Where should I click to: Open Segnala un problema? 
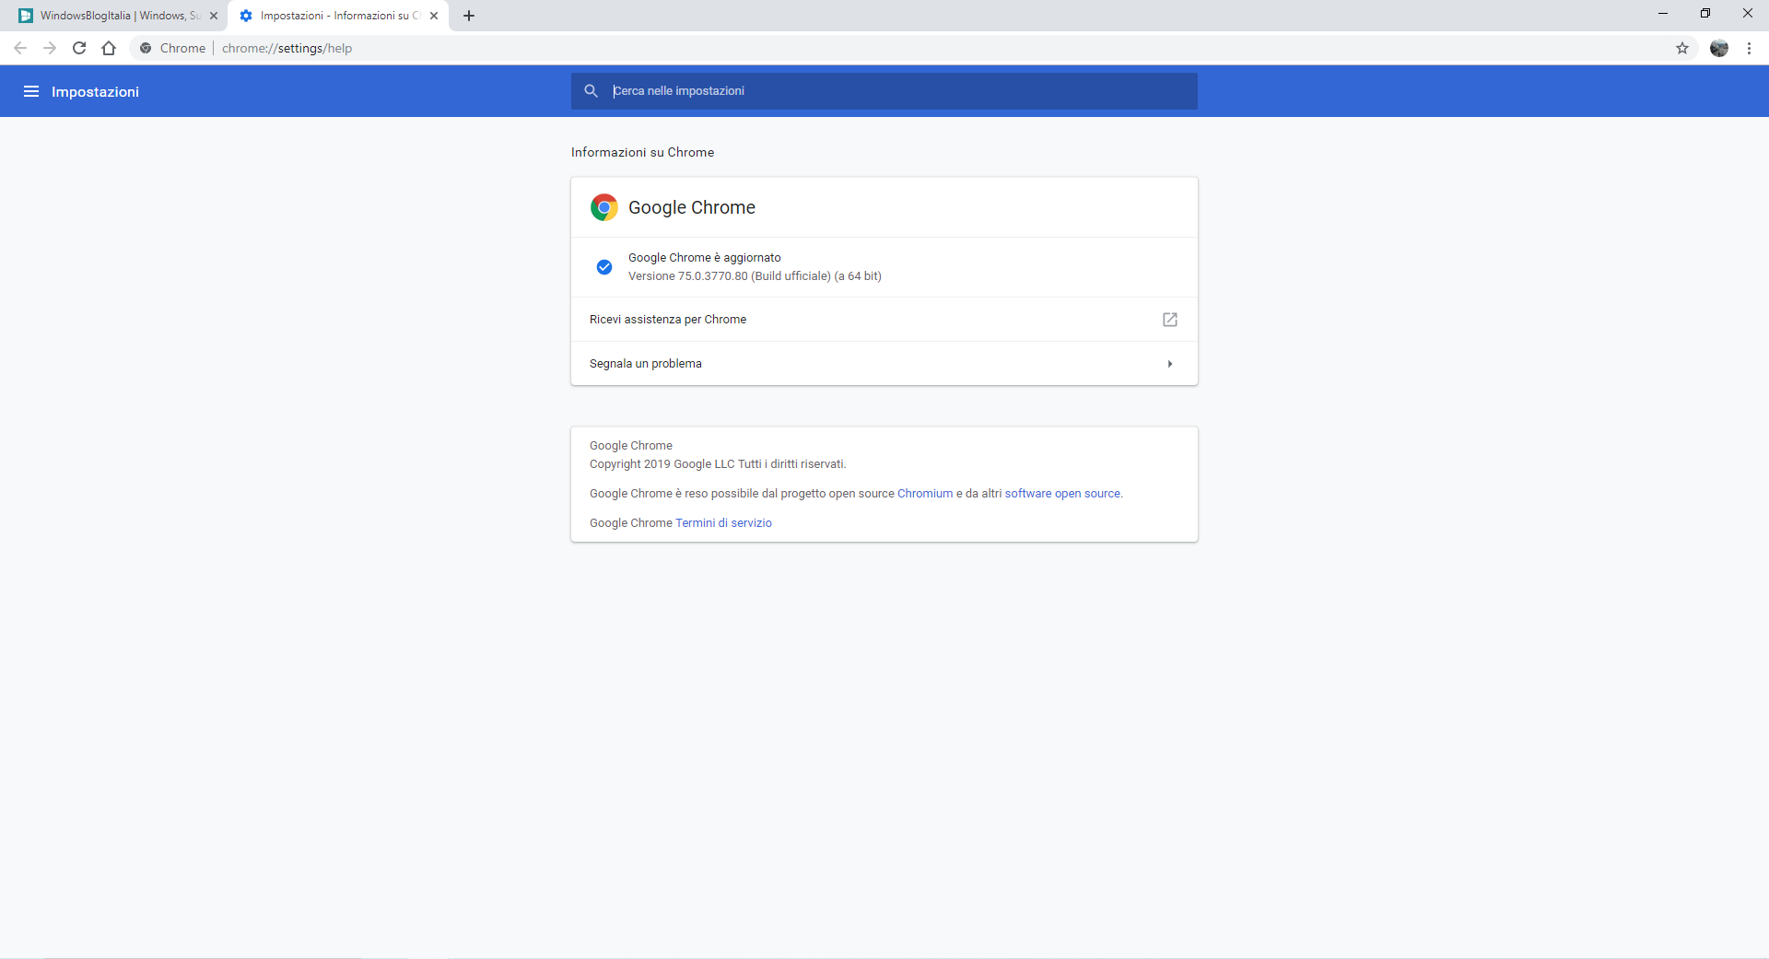[884, 364]
